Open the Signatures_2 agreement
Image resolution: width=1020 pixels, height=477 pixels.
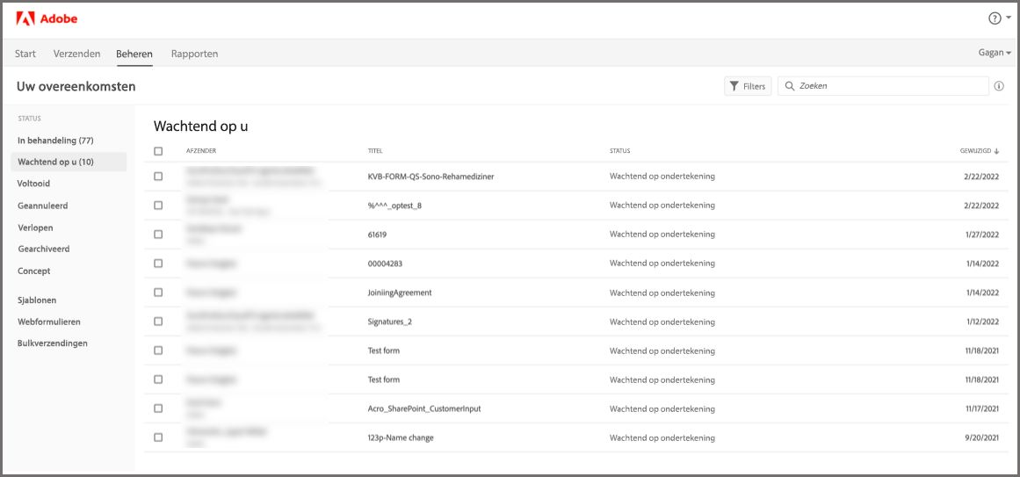[x=389, y=322]
